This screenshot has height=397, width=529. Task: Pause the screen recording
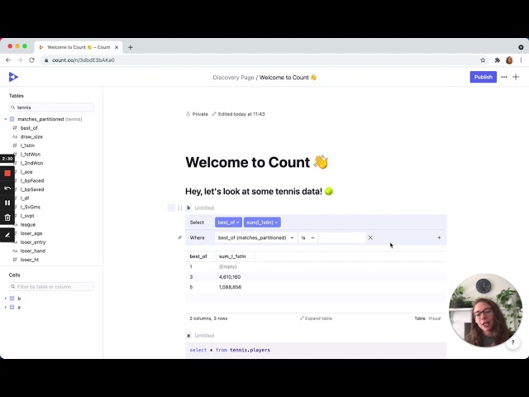[x=7, y=203]
